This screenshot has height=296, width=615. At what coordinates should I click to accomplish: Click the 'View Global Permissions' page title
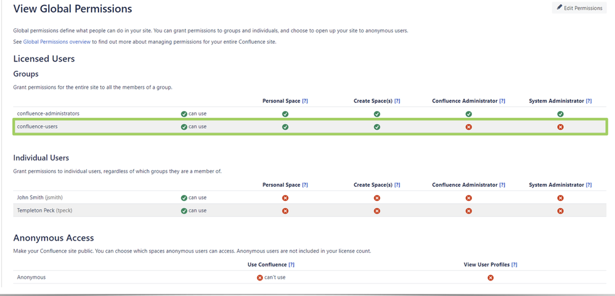[73, 9]
